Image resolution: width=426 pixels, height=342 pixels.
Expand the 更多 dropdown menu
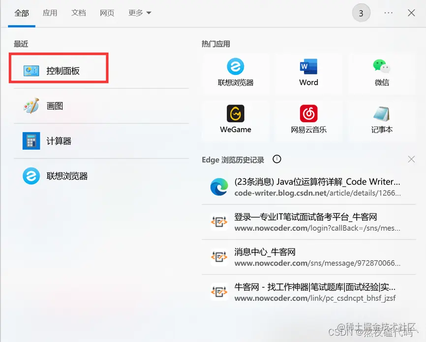point(139,13)
